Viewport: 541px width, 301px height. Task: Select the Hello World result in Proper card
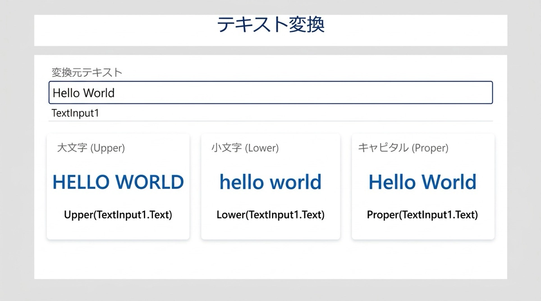422,182
